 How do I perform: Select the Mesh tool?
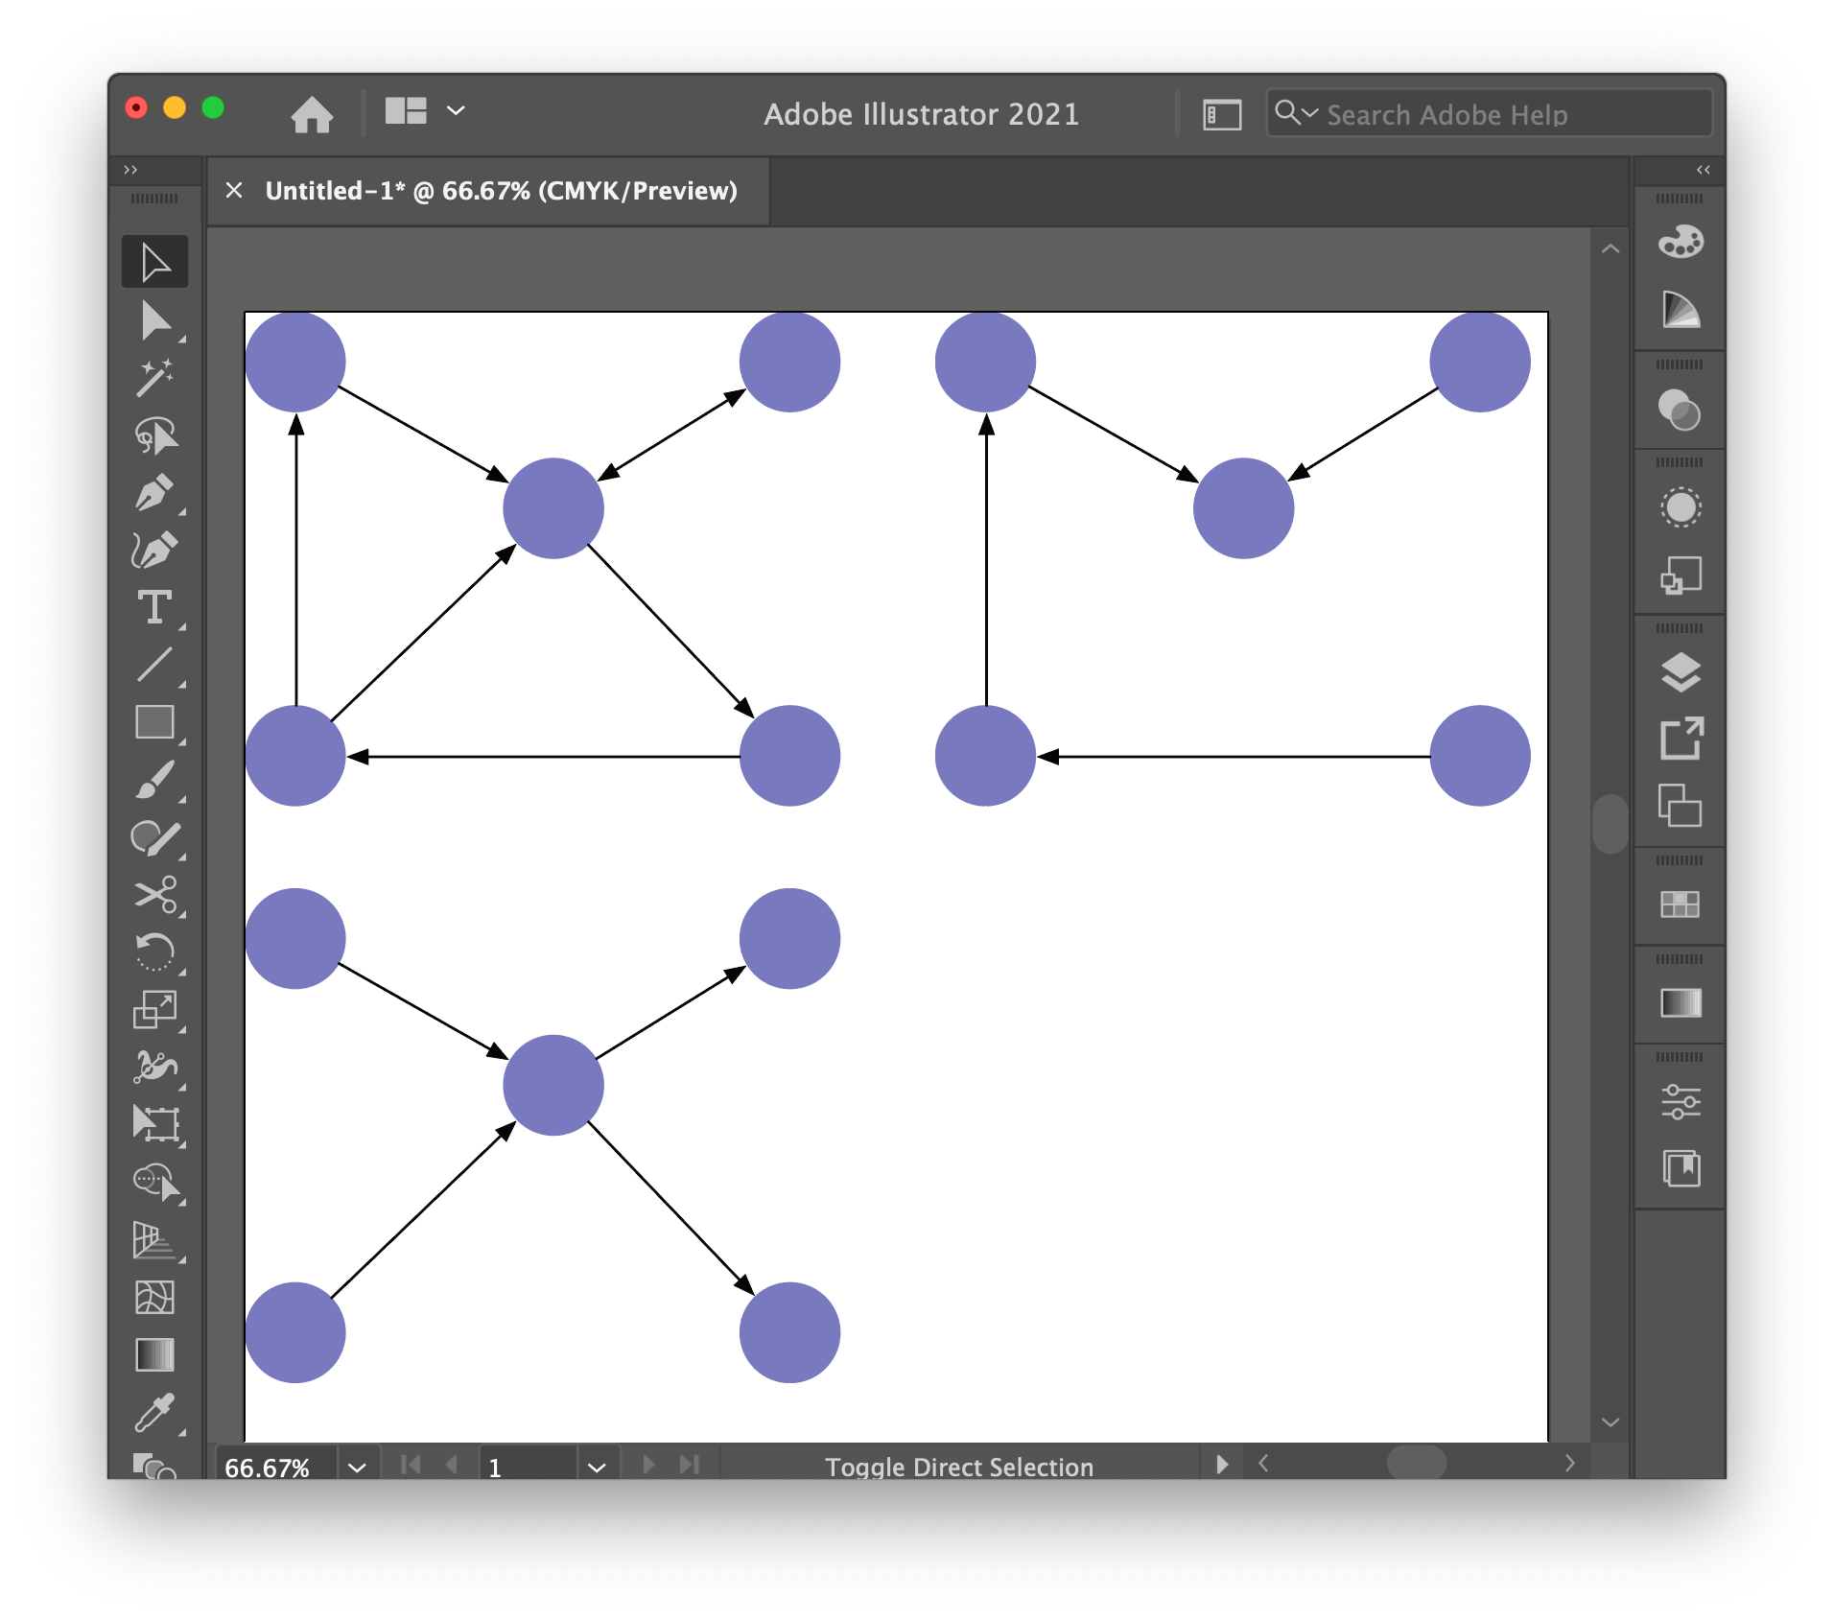(x=154, y=1297)
